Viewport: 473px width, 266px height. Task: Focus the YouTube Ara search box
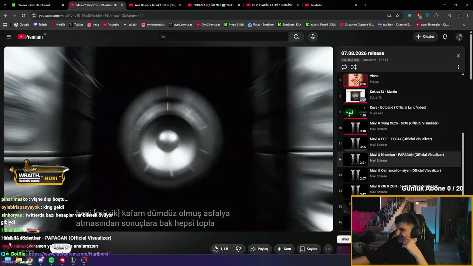click(223, 37)
